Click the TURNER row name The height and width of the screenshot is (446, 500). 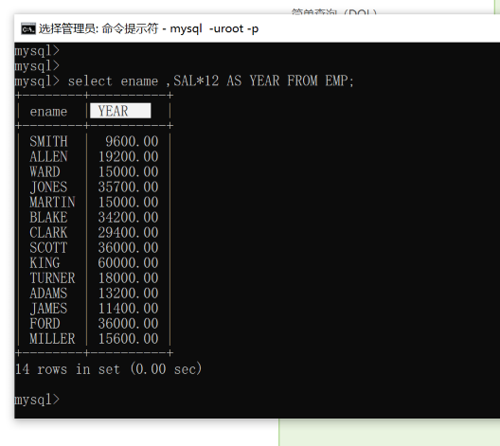tap(52, 278)
